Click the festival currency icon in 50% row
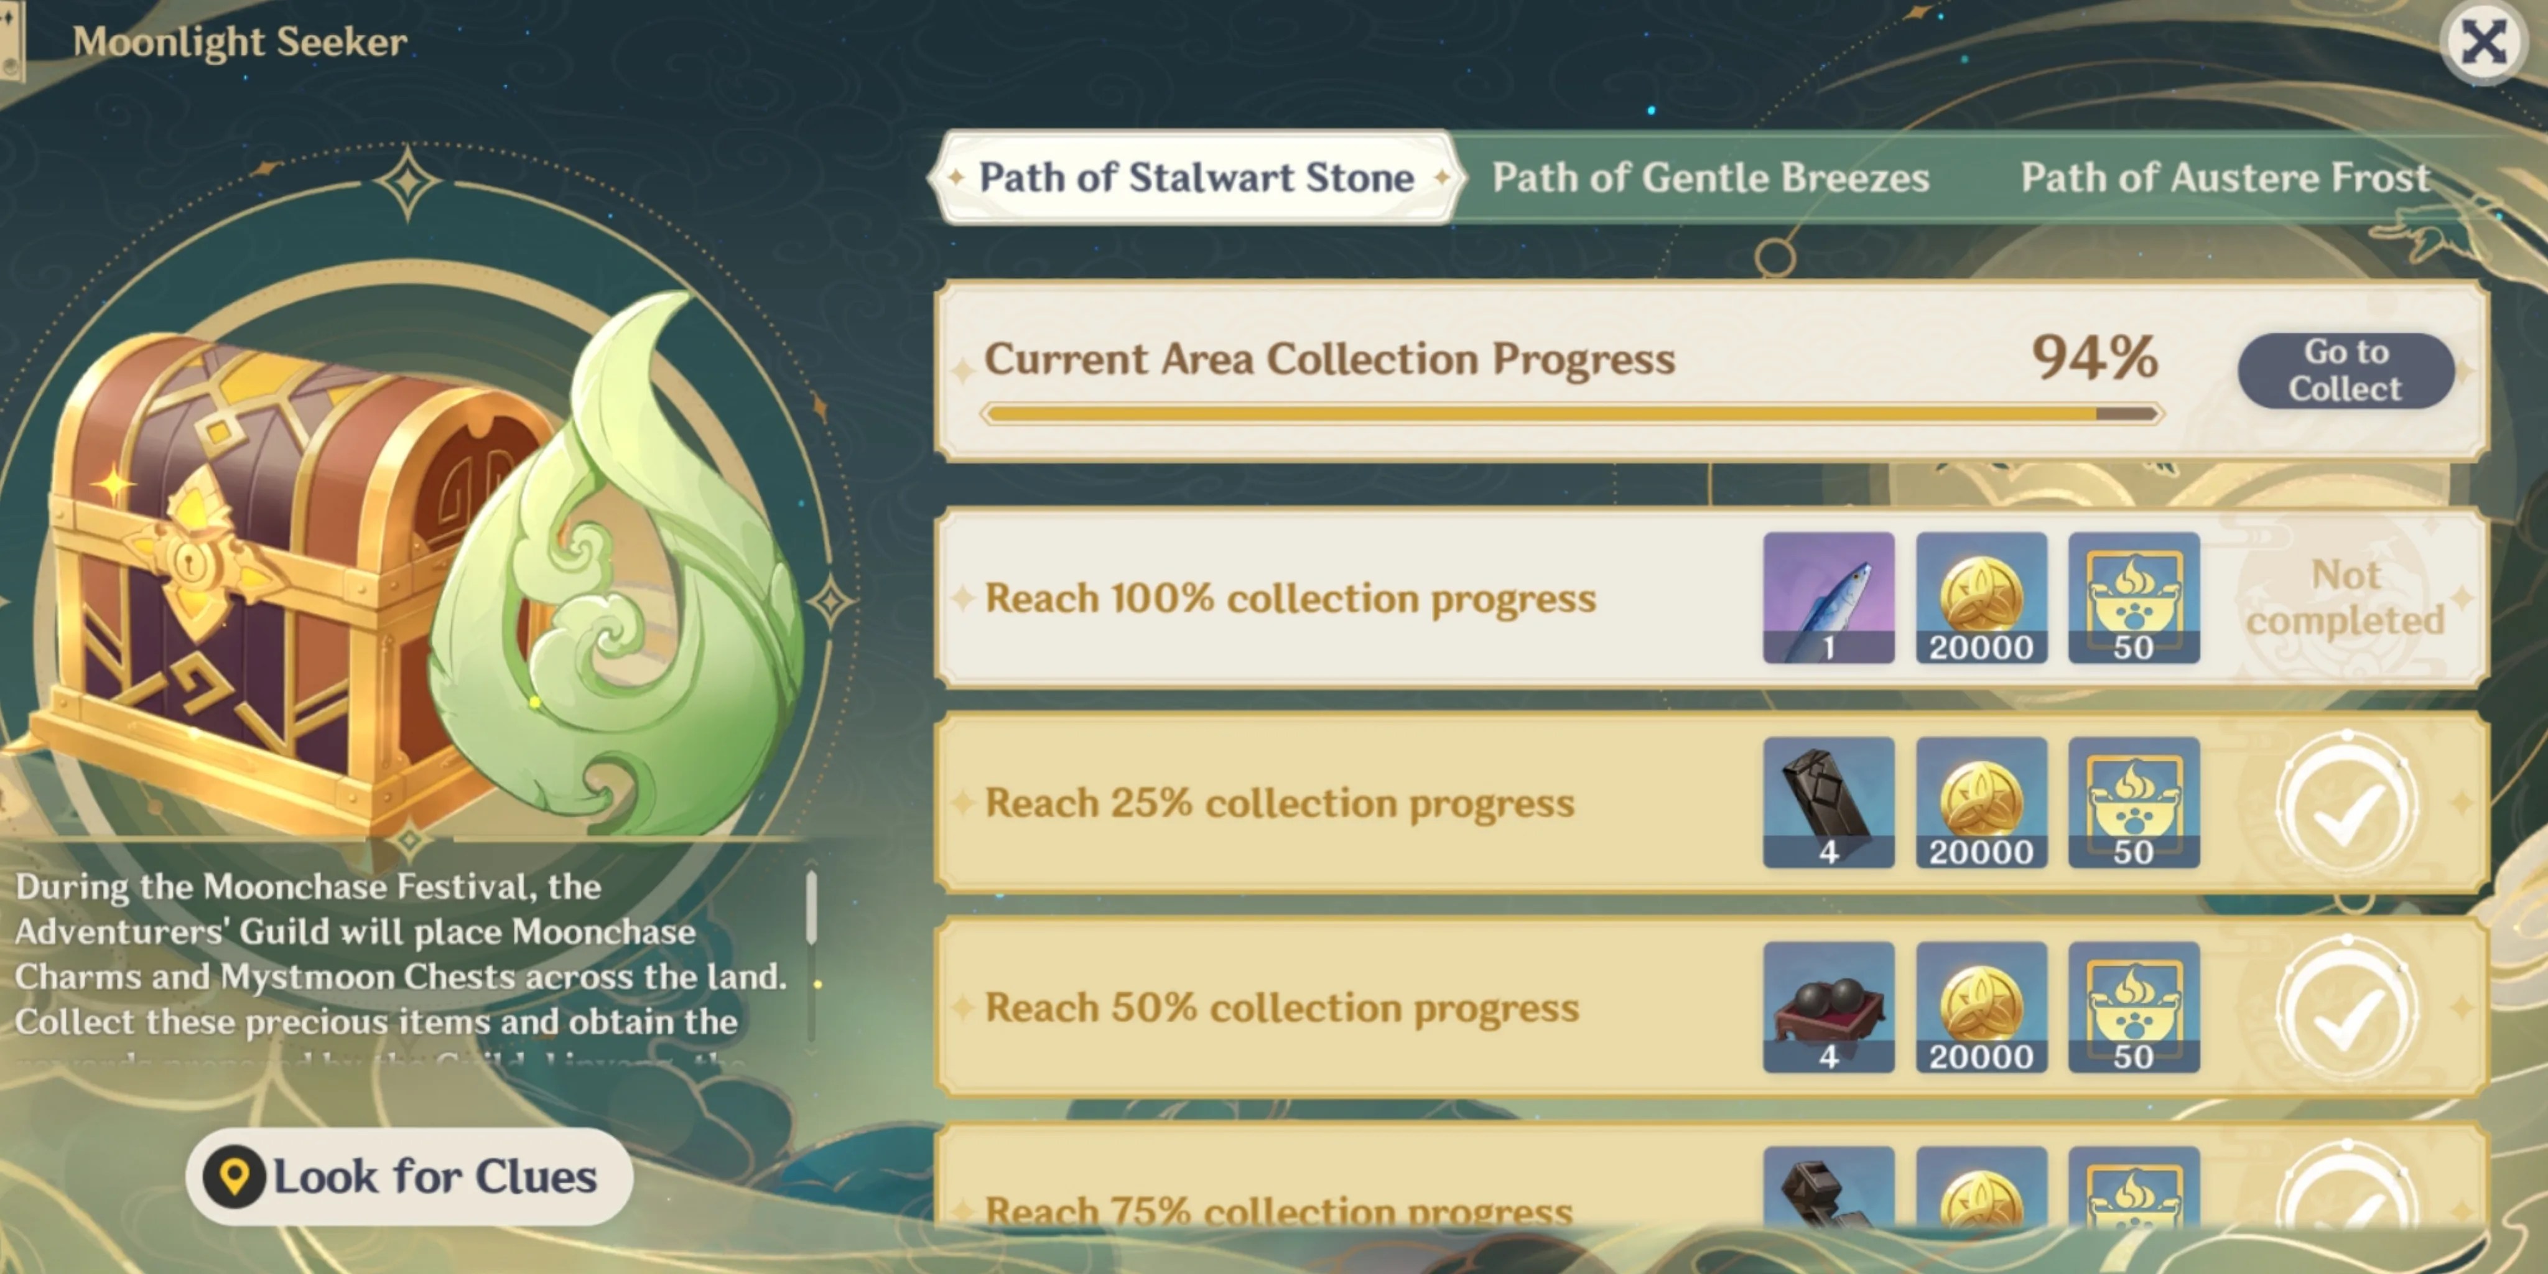Image resolution: width=2548 pixels, height=1274 pixels. pos(2134,1007)
